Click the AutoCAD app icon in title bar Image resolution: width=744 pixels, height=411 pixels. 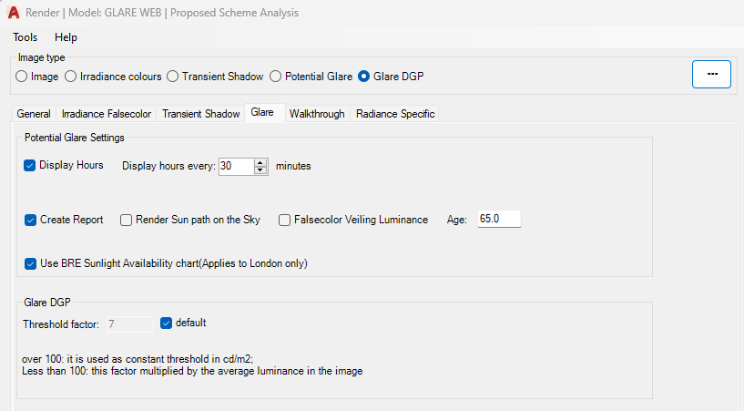coord(14,13)
